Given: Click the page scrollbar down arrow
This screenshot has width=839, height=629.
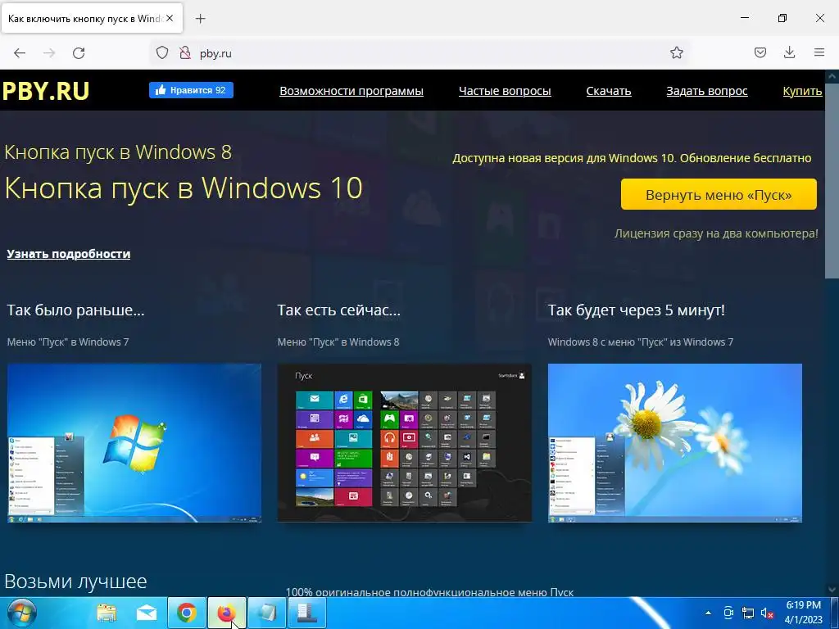Looking at the screenshot, I should click(832, 590).
